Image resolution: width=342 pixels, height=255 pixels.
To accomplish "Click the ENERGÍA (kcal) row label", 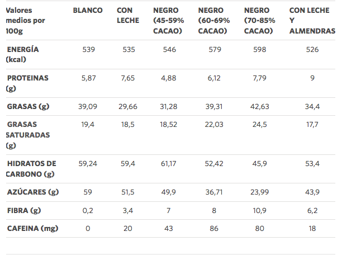I will (x=22, y=54).
